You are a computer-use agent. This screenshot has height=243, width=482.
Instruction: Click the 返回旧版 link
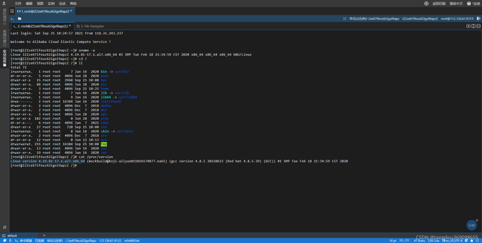[439, 3]
